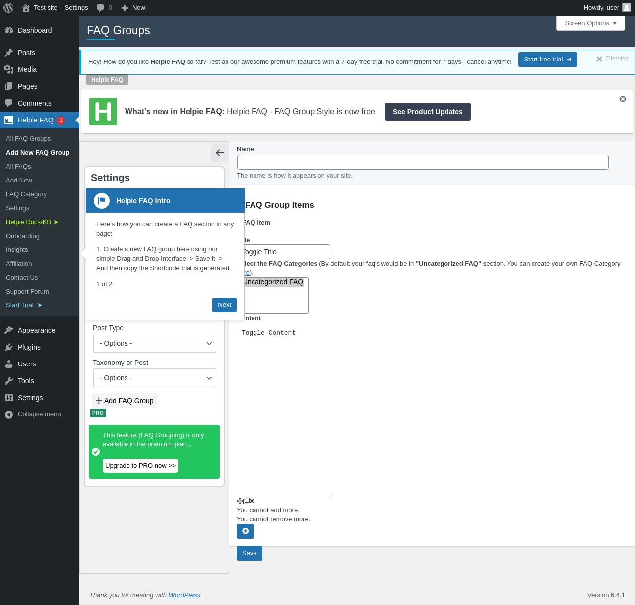Click the Name input field
The height and width of the screenshot is (605, 635).
tap(423, 162)
